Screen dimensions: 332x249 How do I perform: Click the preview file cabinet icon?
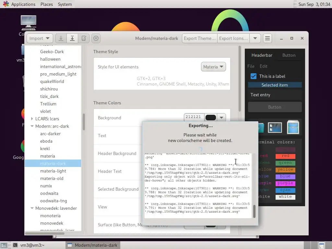293,127
